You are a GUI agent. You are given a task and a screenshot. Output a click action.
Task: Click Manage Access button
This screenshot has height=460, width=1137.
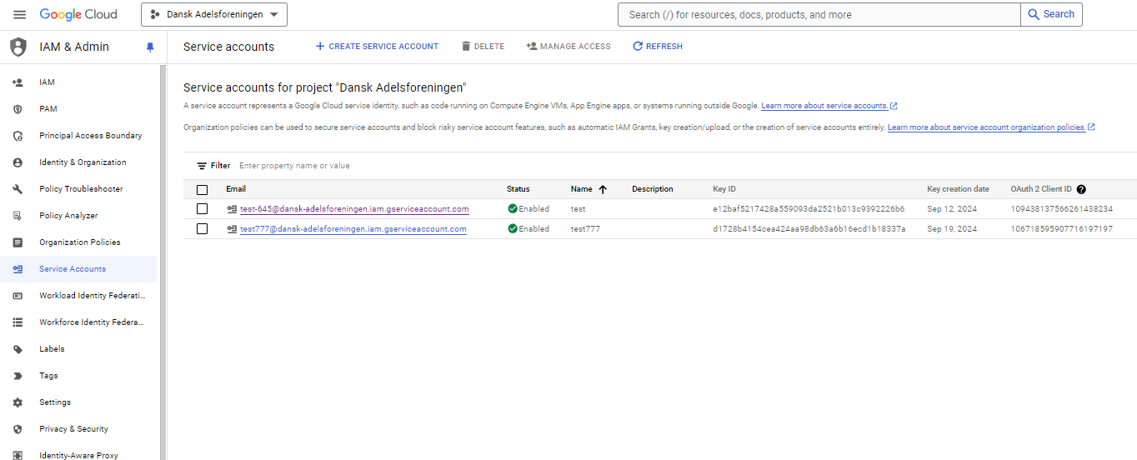click(568, 47)
